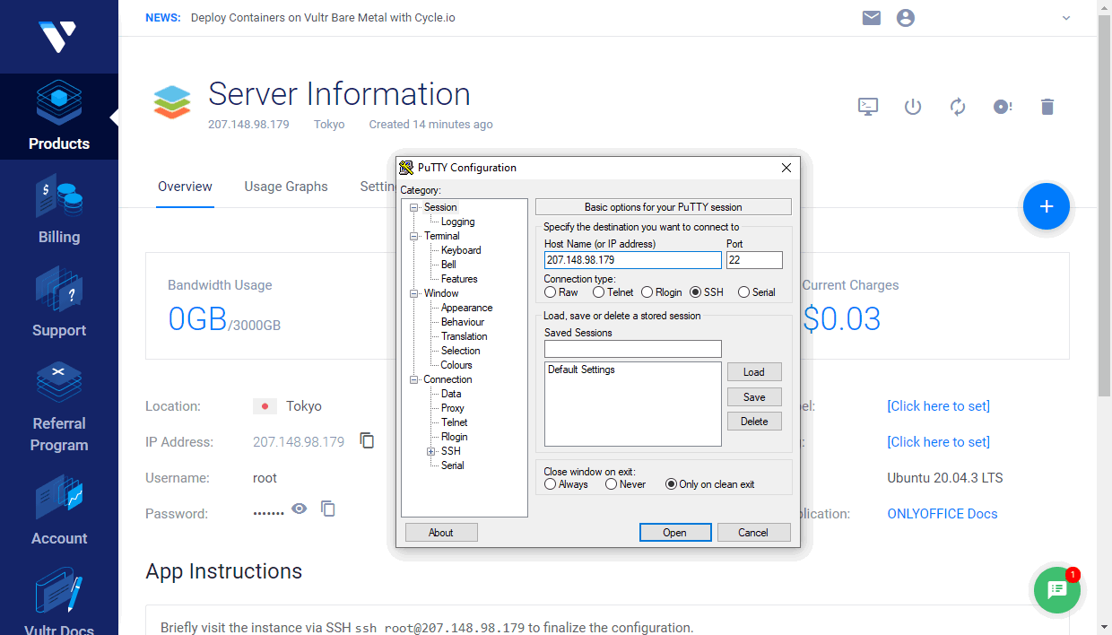1112x635 pixels.
Task: Click the Saved Sessions text field
Action: pyautogui.click(x=632, y=349)
